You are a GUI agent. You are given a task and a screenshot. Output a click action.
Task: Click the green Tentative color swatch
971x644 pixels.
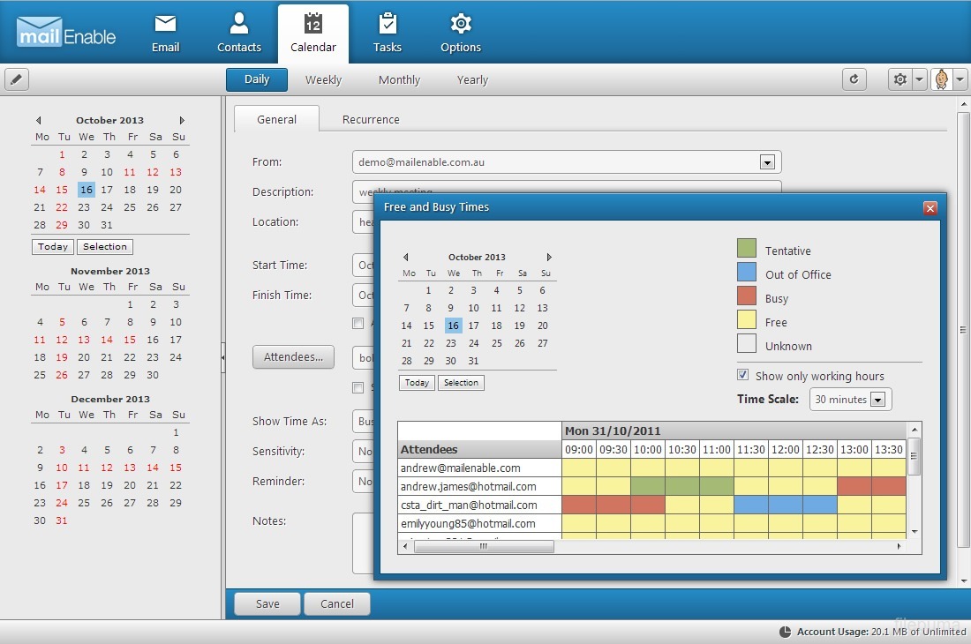747,250
